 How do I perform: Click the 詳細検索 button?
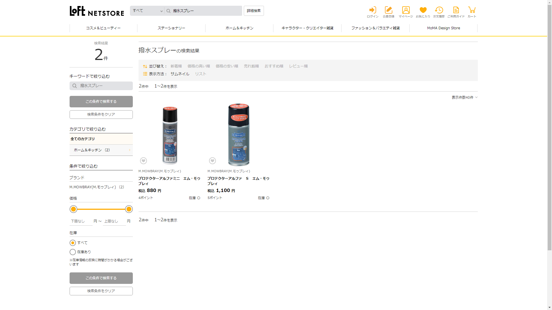[x=254, y=11]
